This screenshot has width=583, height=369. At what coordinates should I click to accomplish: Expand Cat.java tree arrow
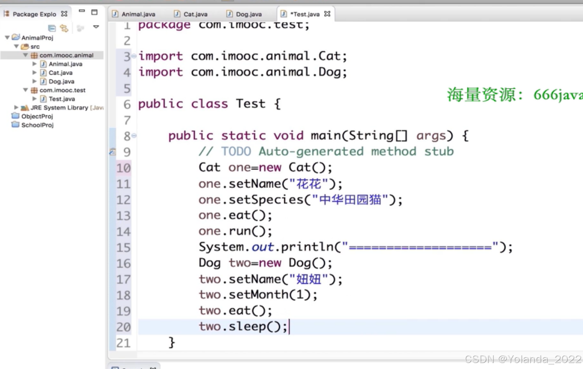(35, 73)
